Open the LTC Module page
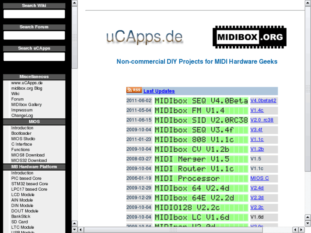311x233 pixels. 23,227
